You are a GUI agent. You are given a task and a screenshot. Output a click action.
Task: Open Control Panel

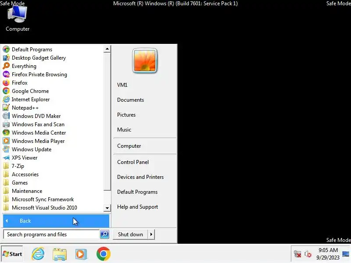click(x=133, y=162)
